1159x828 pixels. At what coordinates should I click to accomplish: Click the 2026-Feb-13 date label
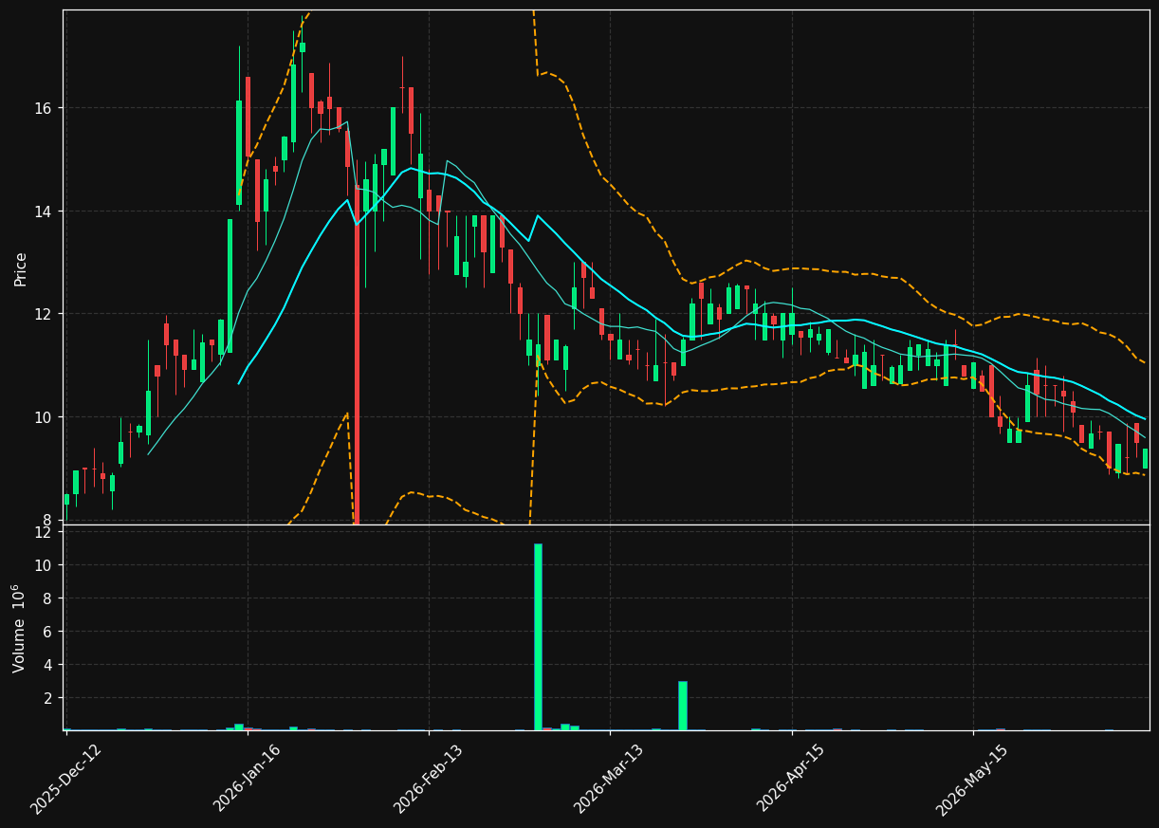(x=428, y=780)
